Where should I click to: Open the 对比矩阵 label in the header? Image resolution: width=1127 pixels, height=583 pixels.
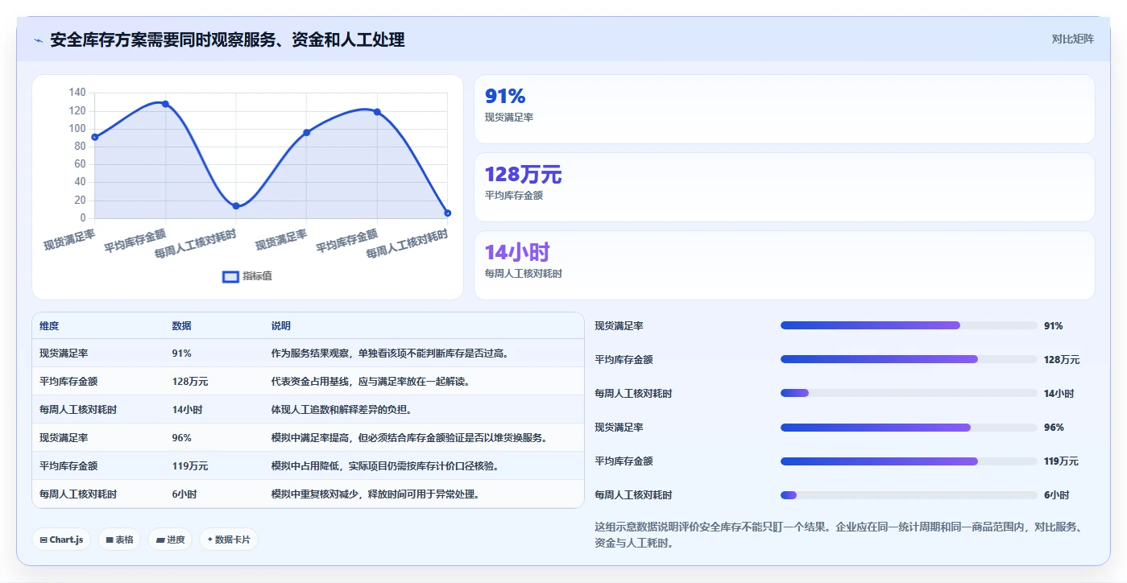(1072, 39)
